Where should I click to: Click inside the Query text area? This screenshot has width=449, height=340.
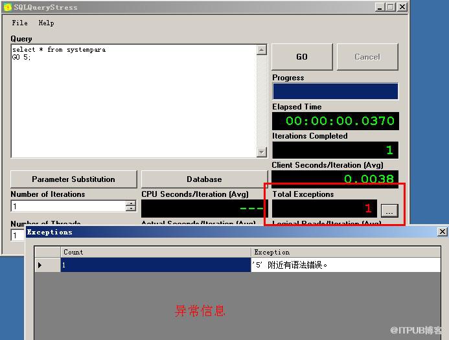coord(133,101)
